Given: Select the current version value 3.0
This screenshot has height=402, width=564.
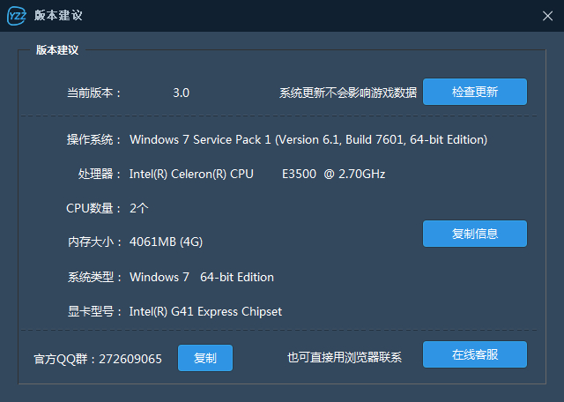Looking at the screenshot, I should click(x=181, y=93).
